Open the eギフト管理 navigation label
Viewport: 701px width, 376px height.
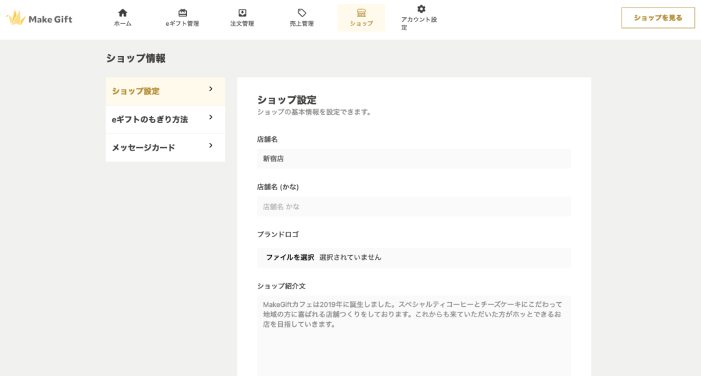pos(182,24)
